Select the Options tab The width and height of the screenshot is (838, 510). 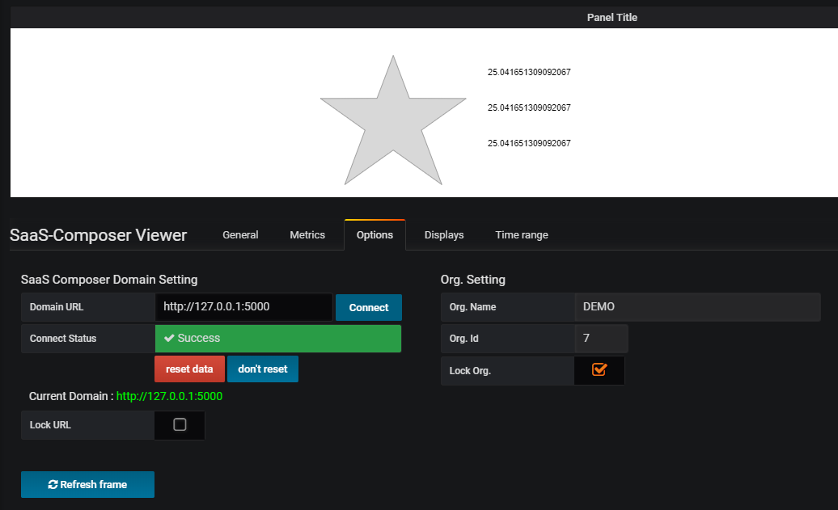(x=375, y=235)
